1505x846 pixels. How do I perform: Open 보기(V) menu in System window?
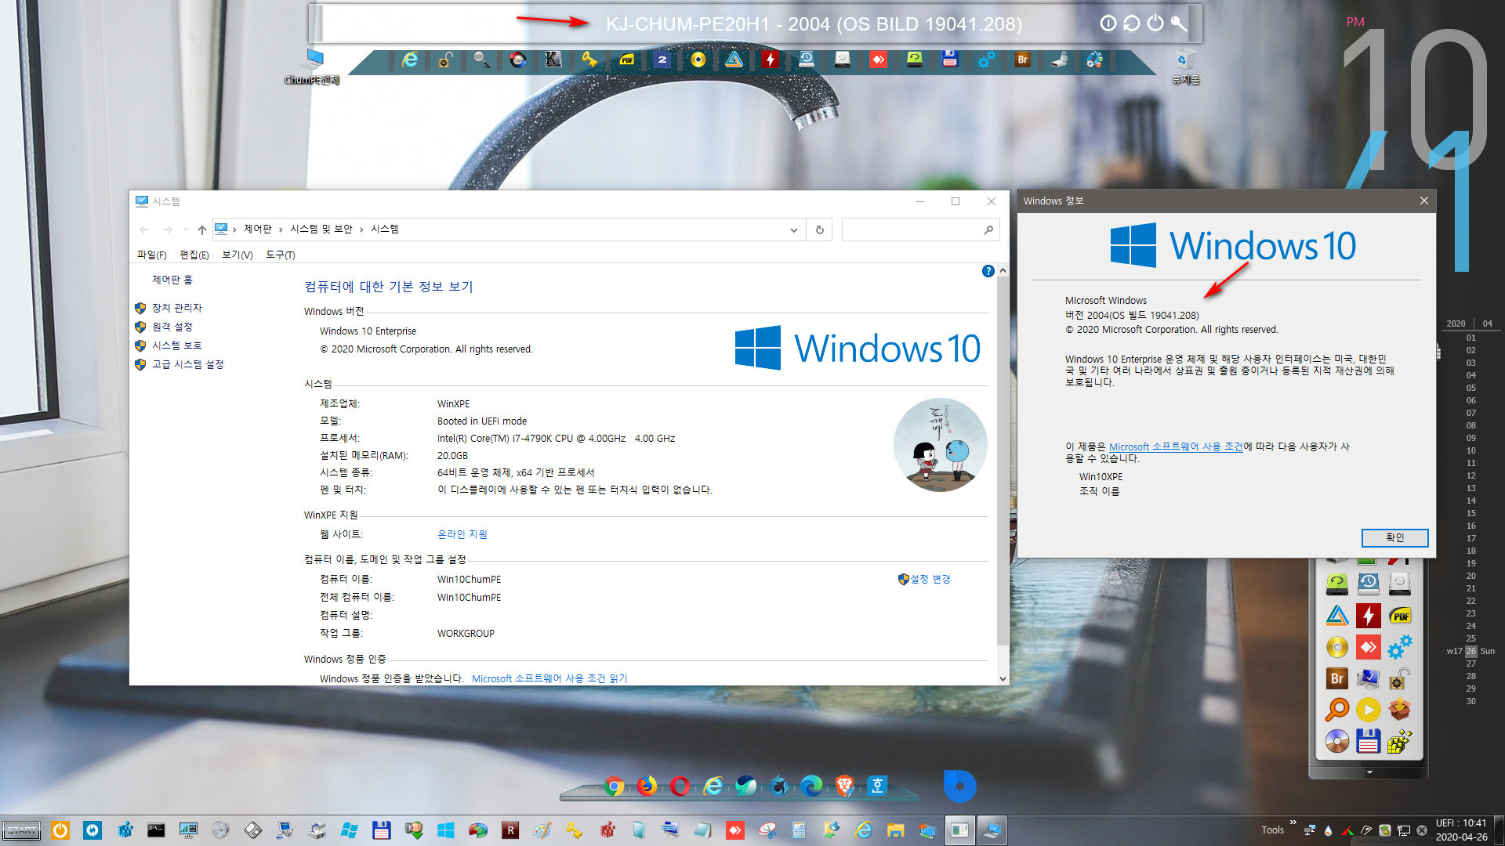237,255
